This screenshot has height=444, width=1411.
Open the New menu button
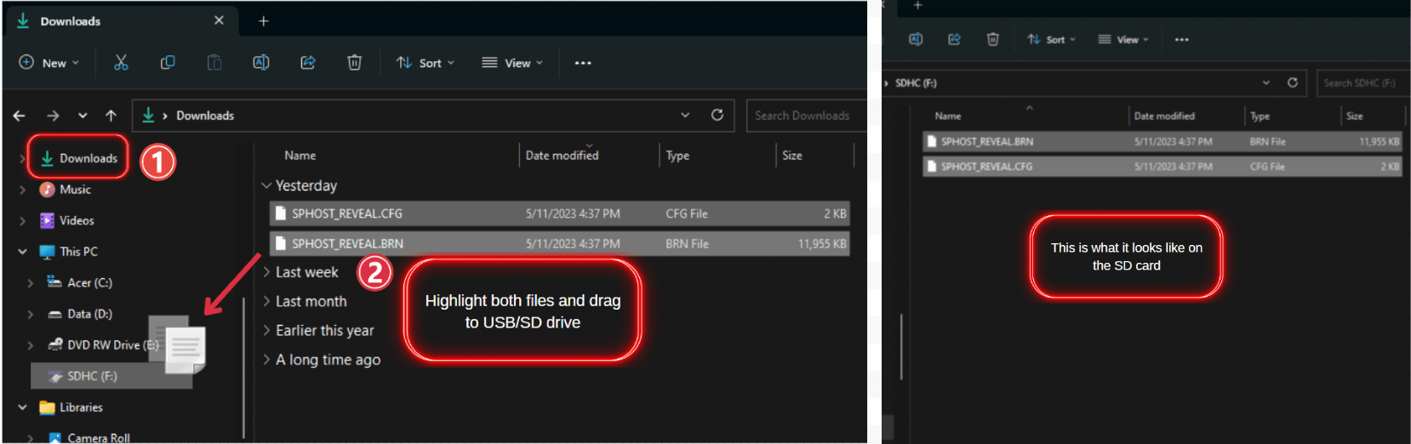click(49, 62)
